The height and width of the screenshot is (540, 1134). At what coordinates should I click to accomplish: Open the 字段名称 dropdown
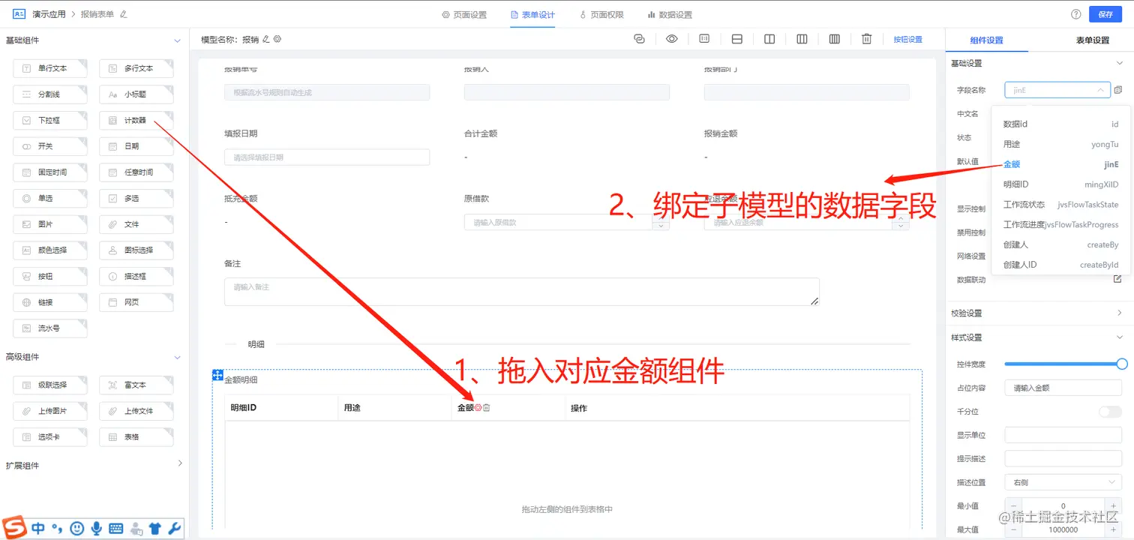point(1057,90)
